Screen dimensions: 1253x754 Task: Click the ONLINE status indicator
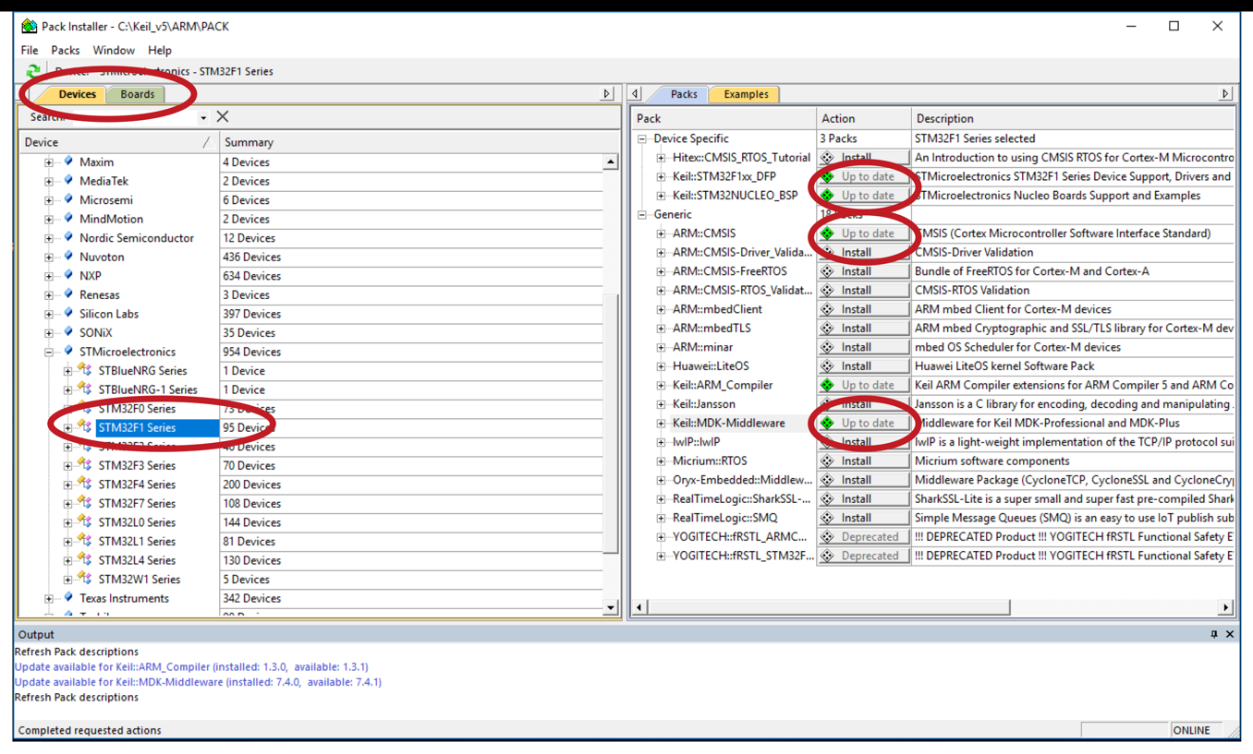point(1191,730)
